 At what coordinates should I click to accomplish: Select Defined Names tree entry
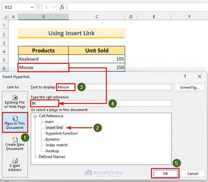(52, 157)
